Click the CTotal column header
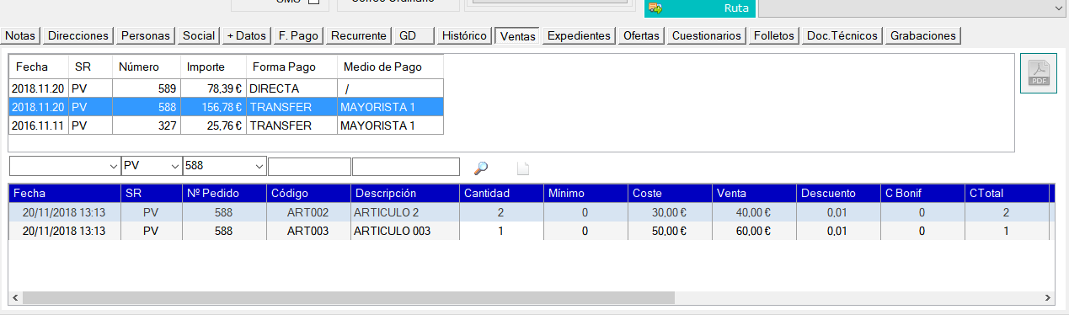The image size is (1069, 315). coord(1007,194)
